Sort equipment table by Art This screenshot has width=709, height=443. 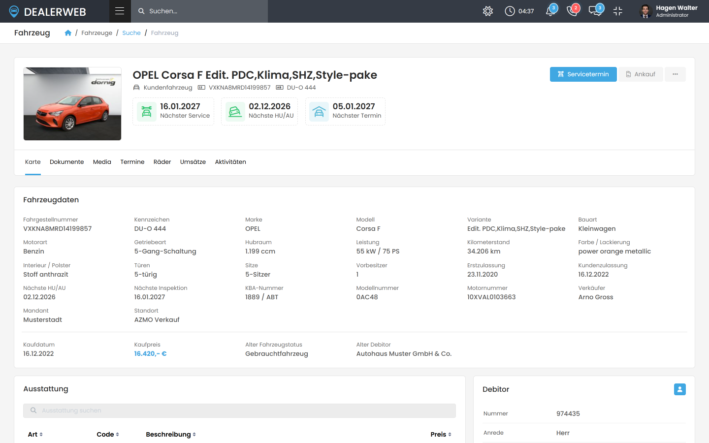[35, 434]
